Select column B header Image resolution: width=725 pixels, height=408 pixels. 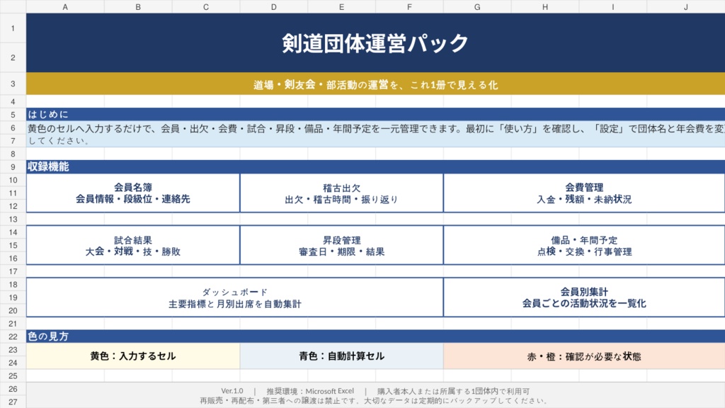click(x=138, y=6)
